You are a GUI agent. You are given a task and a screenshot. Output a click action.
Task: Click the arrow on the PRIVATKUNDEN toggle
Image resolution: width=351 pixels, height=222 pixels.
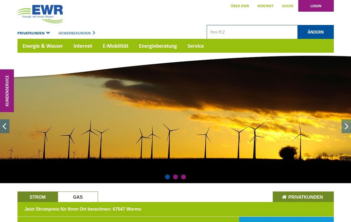pos(48,33)
